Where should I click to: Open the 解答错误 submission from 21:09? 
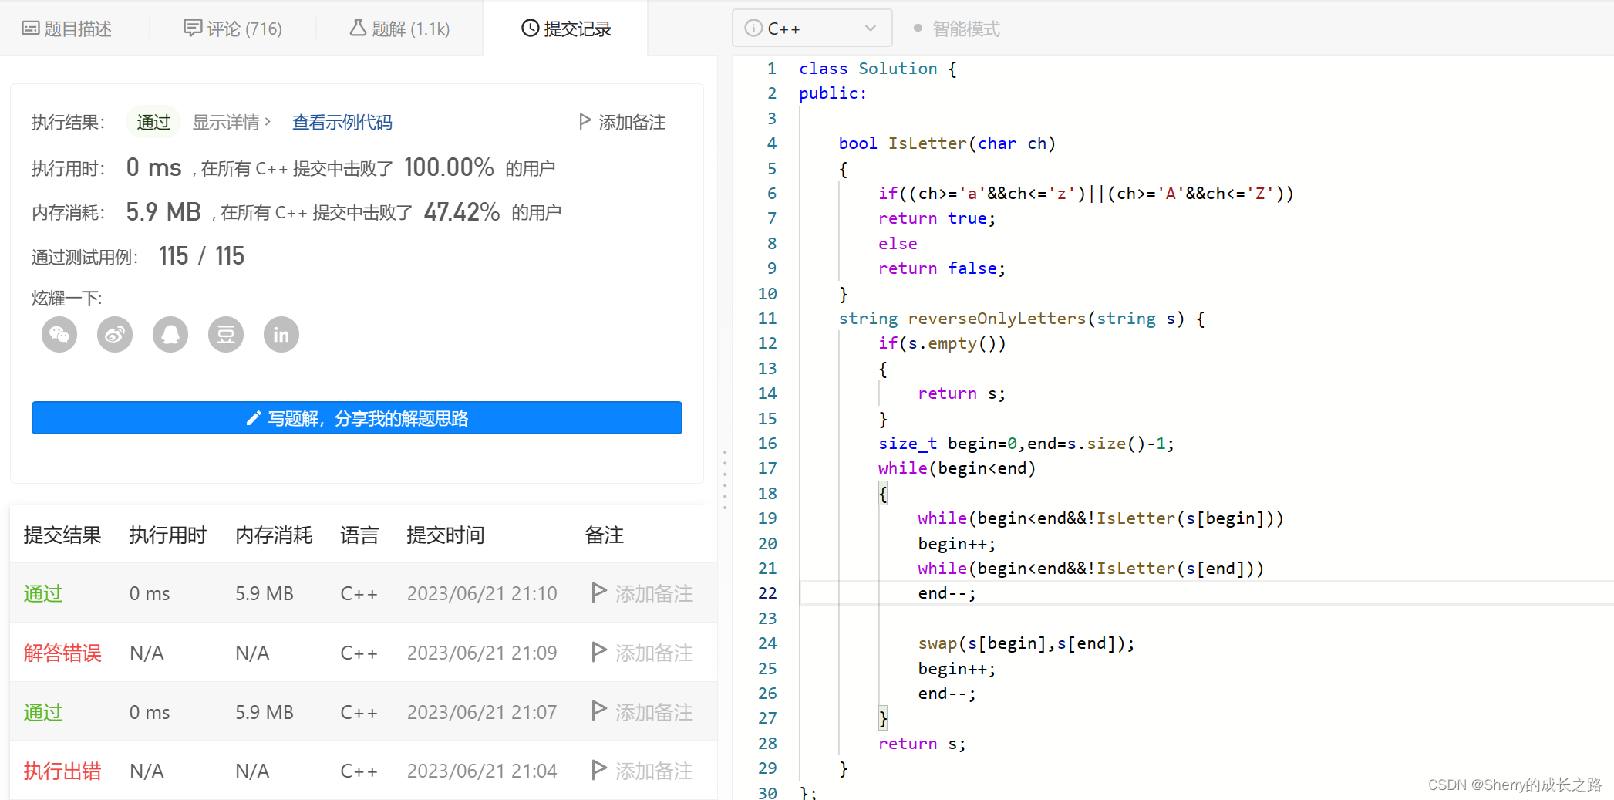62,653
